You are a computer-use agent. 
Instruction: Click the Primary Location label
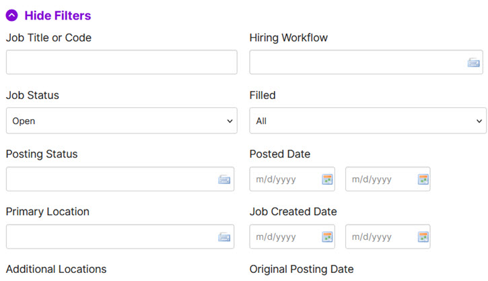coord(48,212)
